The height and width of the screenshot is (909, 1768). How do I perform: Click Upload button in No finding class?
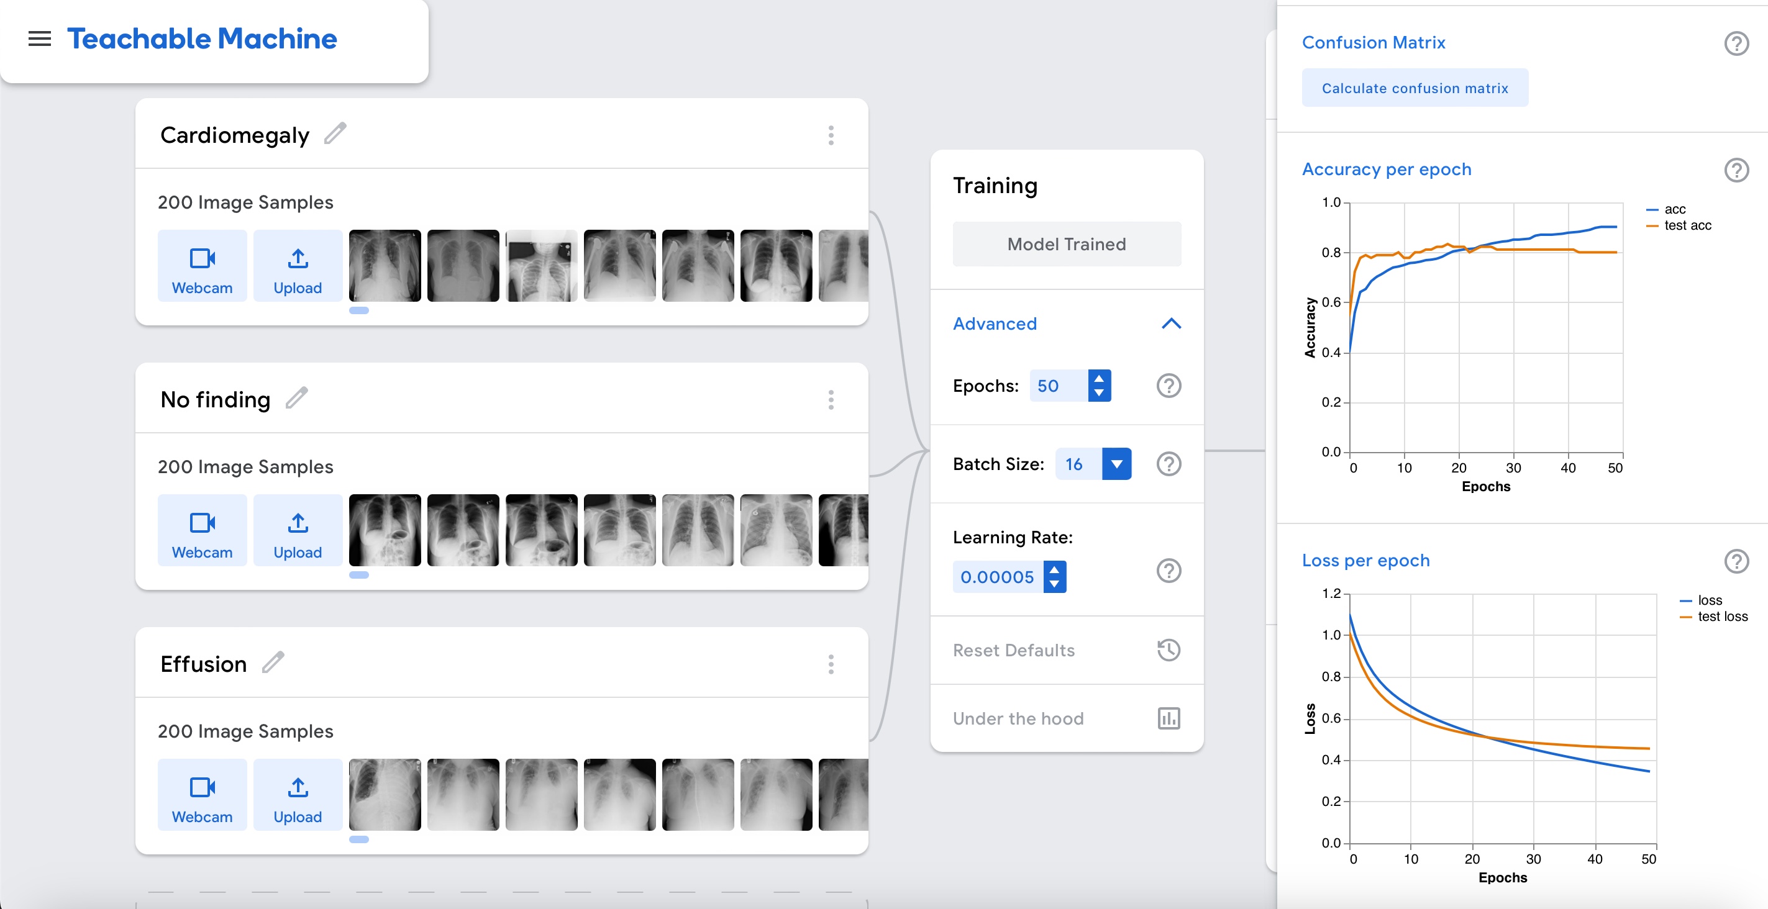pyautogui.click(x=297, y=530)
